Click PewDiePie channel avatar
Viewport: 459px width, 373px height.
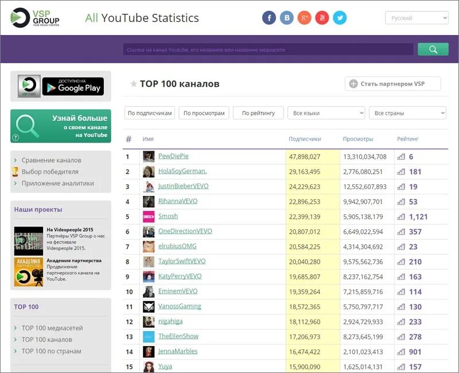point(149,156)
